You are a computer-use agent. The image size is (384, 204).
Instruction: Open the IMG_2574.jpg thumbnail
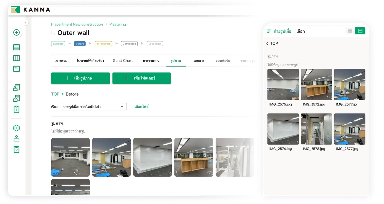283,129
